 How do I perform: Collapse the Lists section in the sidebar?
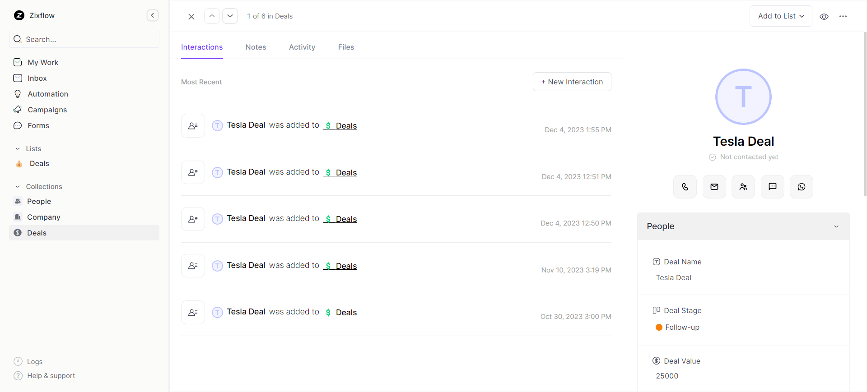[x=18, y=149]
